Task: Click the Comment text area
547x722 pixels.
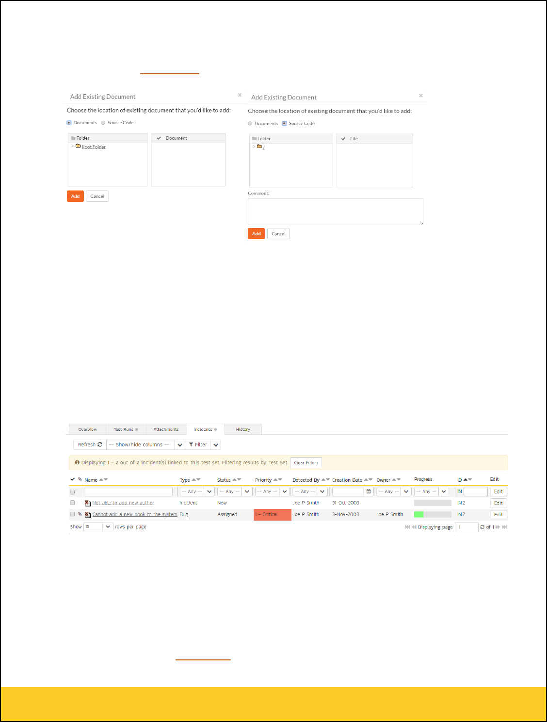Action: [336, 212]
